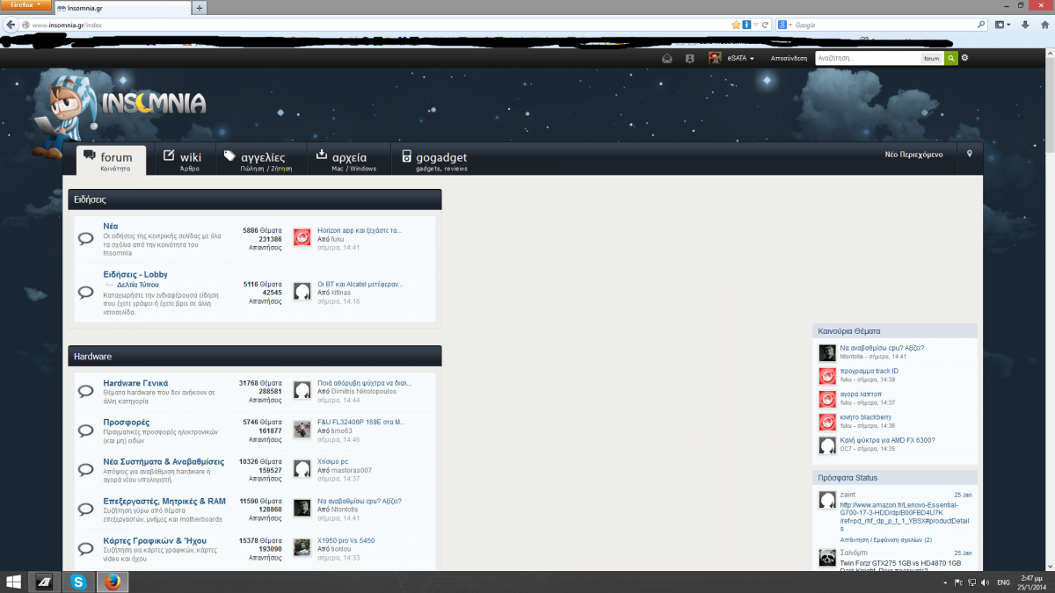The image size is (1055, 593).
Task: Switch to the wiki Άρθρα tab
Action: (183, 161)
